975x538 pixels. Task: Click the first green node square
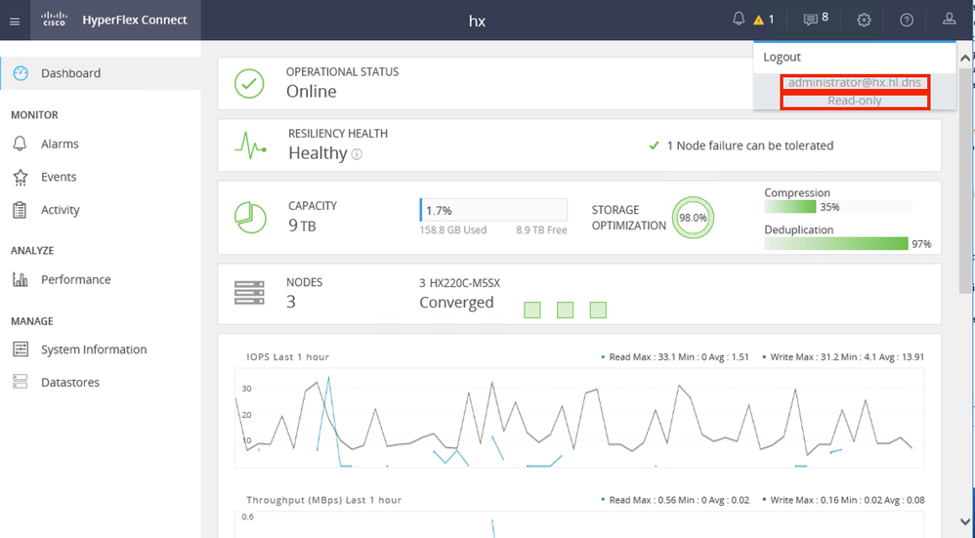(532, 310)
